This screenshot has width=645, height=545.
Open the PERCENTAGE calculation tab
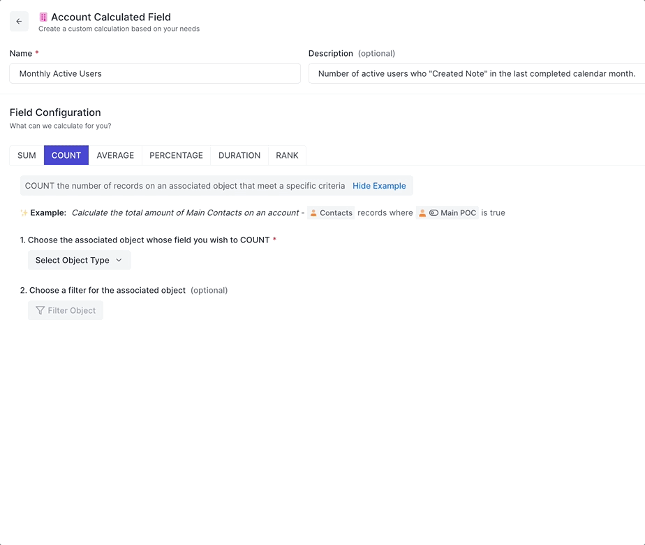coord(176,155)
